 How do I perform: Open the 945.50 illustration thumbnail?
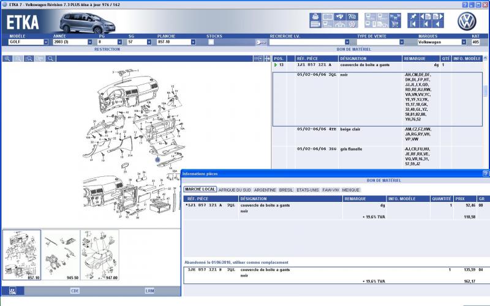pos(61,255)
